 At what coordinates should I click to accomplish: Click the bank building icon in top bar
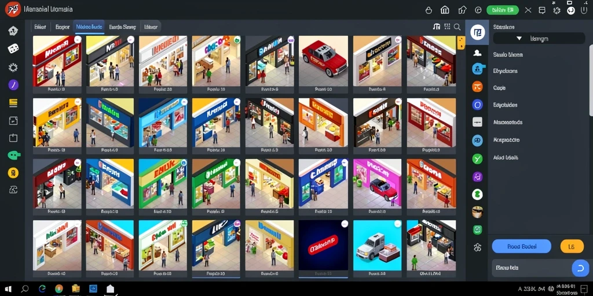[x=445, y=10]
